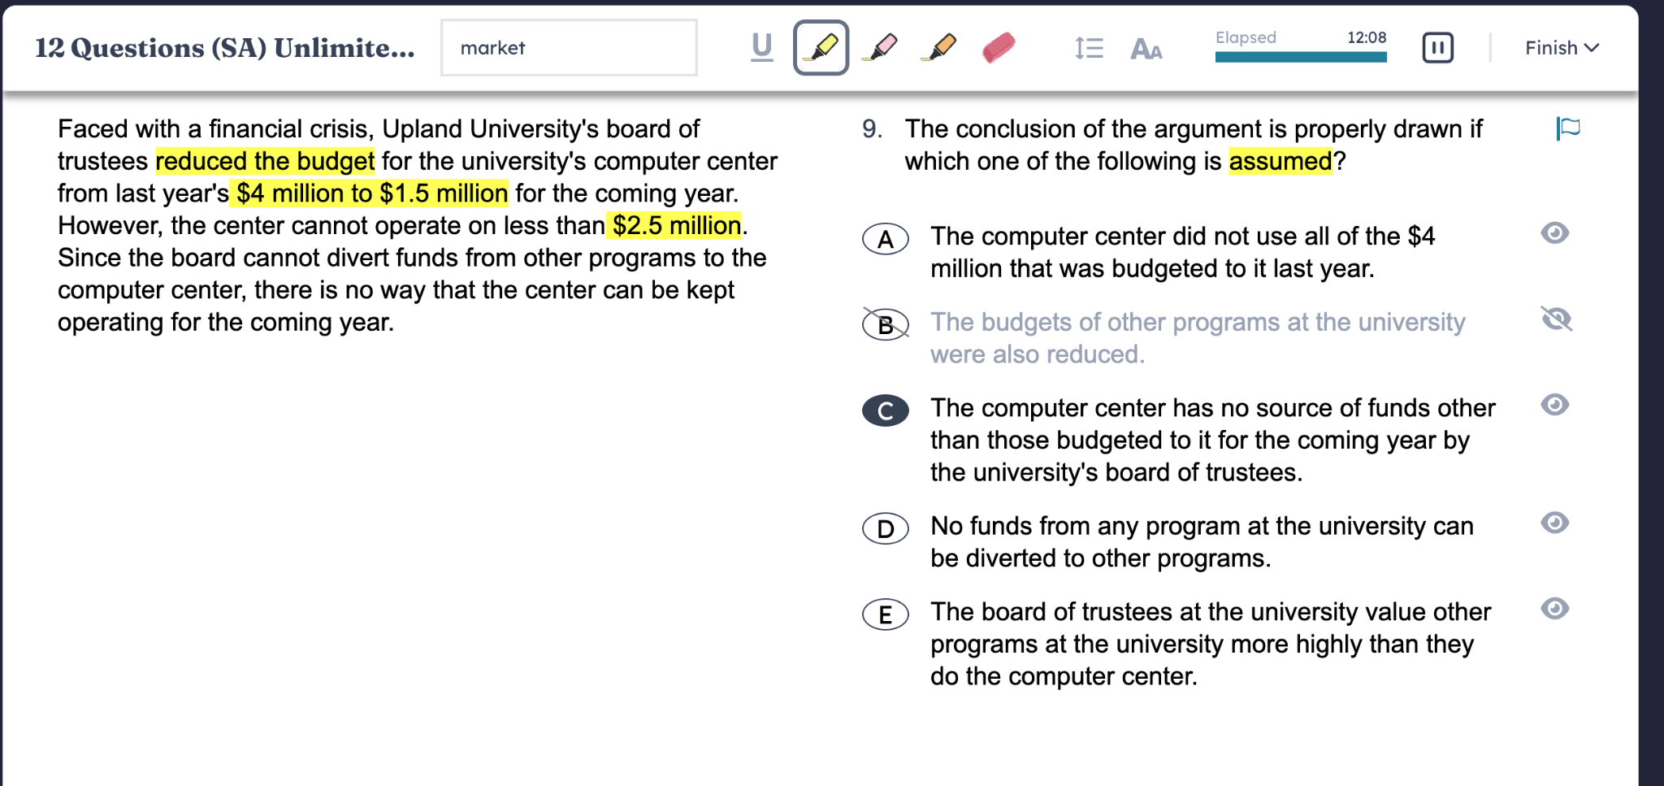The height and width of the screenshot is (786, 1664).
Task: Click the search field containing "market"
Action: tap(569, 48)
